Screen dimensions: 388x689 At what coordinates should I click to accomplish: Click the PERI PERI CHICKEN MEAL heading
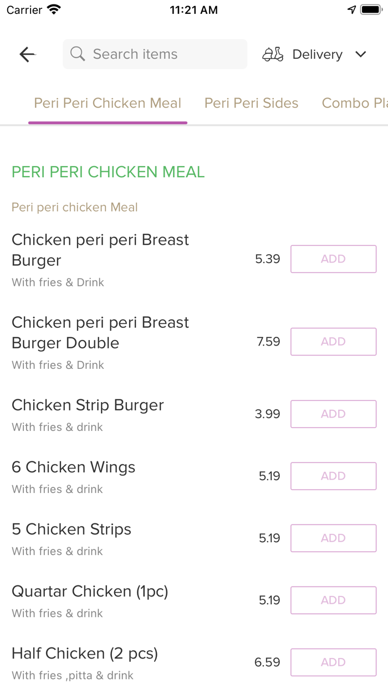[x=108, y=172]
